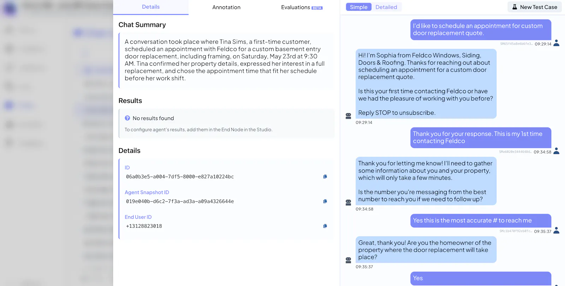Viewport: 565px width, 286px height.
Task: Copy the End User ID phone number
Action: coord(325,226)
